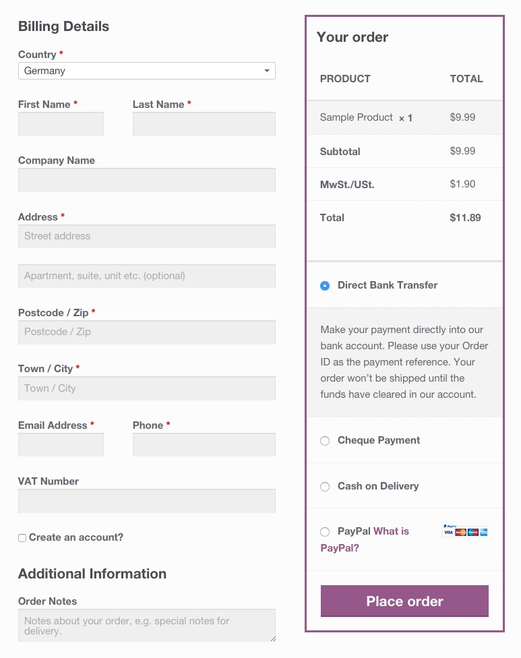Open the Country dropdown showing Germany
This screenshot has width=521, height=658.
[x=147, y=70]
